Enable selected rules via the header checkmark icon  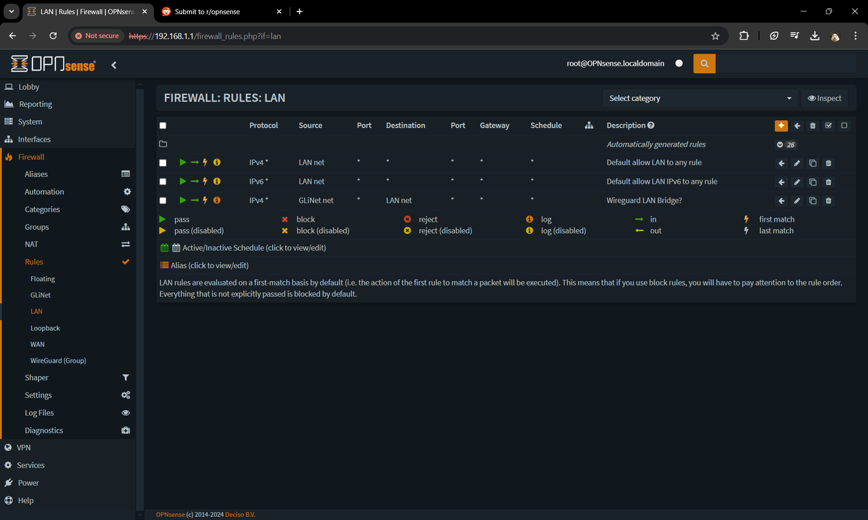tap(829, 125)
